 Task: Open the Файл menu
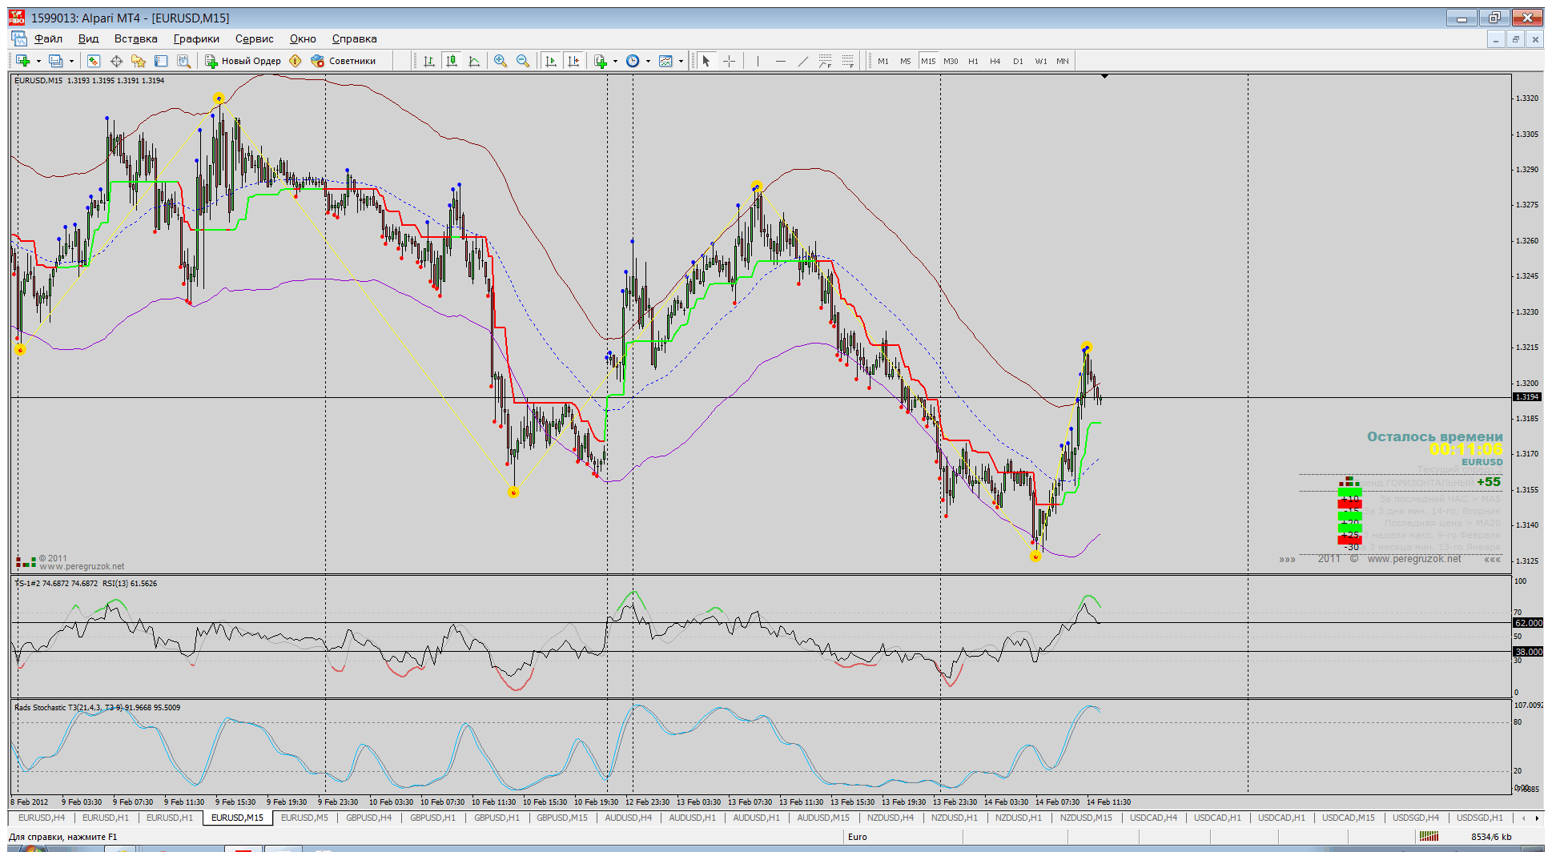(48, 38)
